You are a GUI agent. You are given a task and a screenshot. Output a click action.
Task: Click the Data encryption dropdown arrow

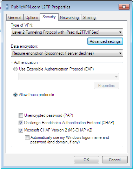[120, 53]
